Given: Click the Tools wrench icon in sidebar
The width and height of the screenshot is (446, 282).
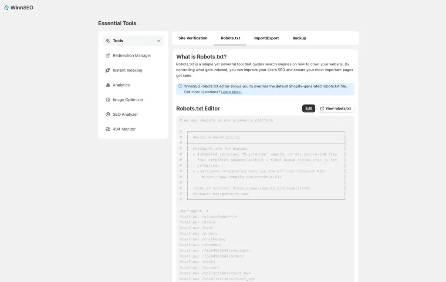Looking at the screenshot, I should point(108,40).
